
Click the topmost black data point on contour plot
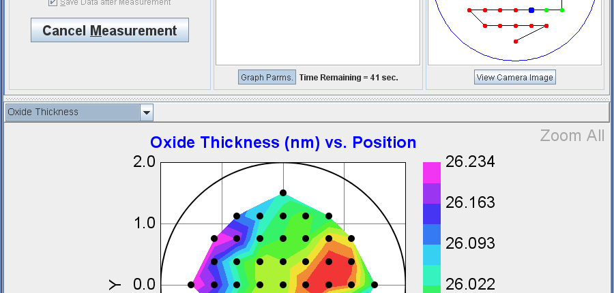pos(283,193)
